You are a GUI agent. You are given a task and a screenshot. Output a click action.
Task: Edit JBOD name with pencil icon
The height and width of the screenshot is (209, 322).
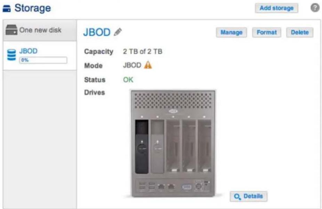pos(118,32)
